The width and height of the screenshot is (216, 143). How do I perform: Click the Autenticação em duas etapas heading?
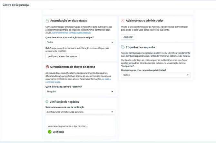[x=68, y=21]
